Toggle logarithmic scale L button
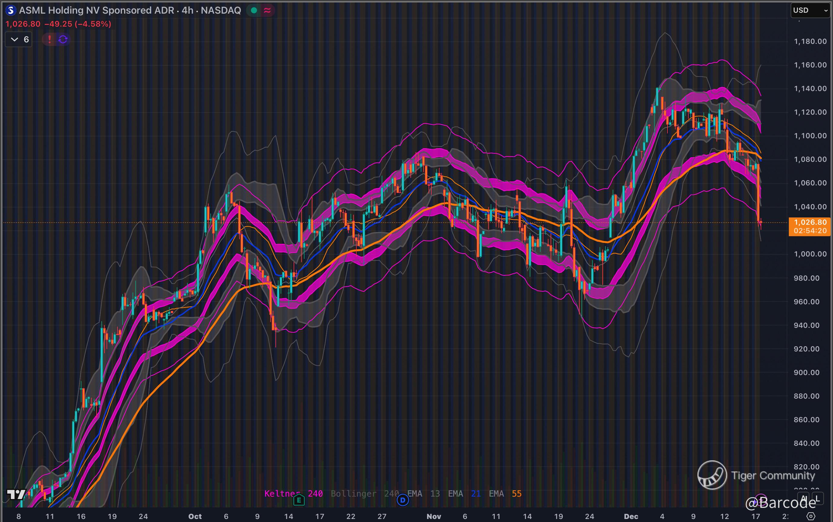The image size is (833, 522). (x=818, y=498)
